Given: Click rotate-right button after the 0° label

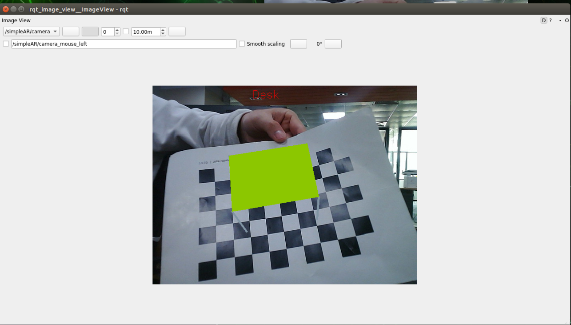Looking at the screenshot, I should tap(333, 44).
